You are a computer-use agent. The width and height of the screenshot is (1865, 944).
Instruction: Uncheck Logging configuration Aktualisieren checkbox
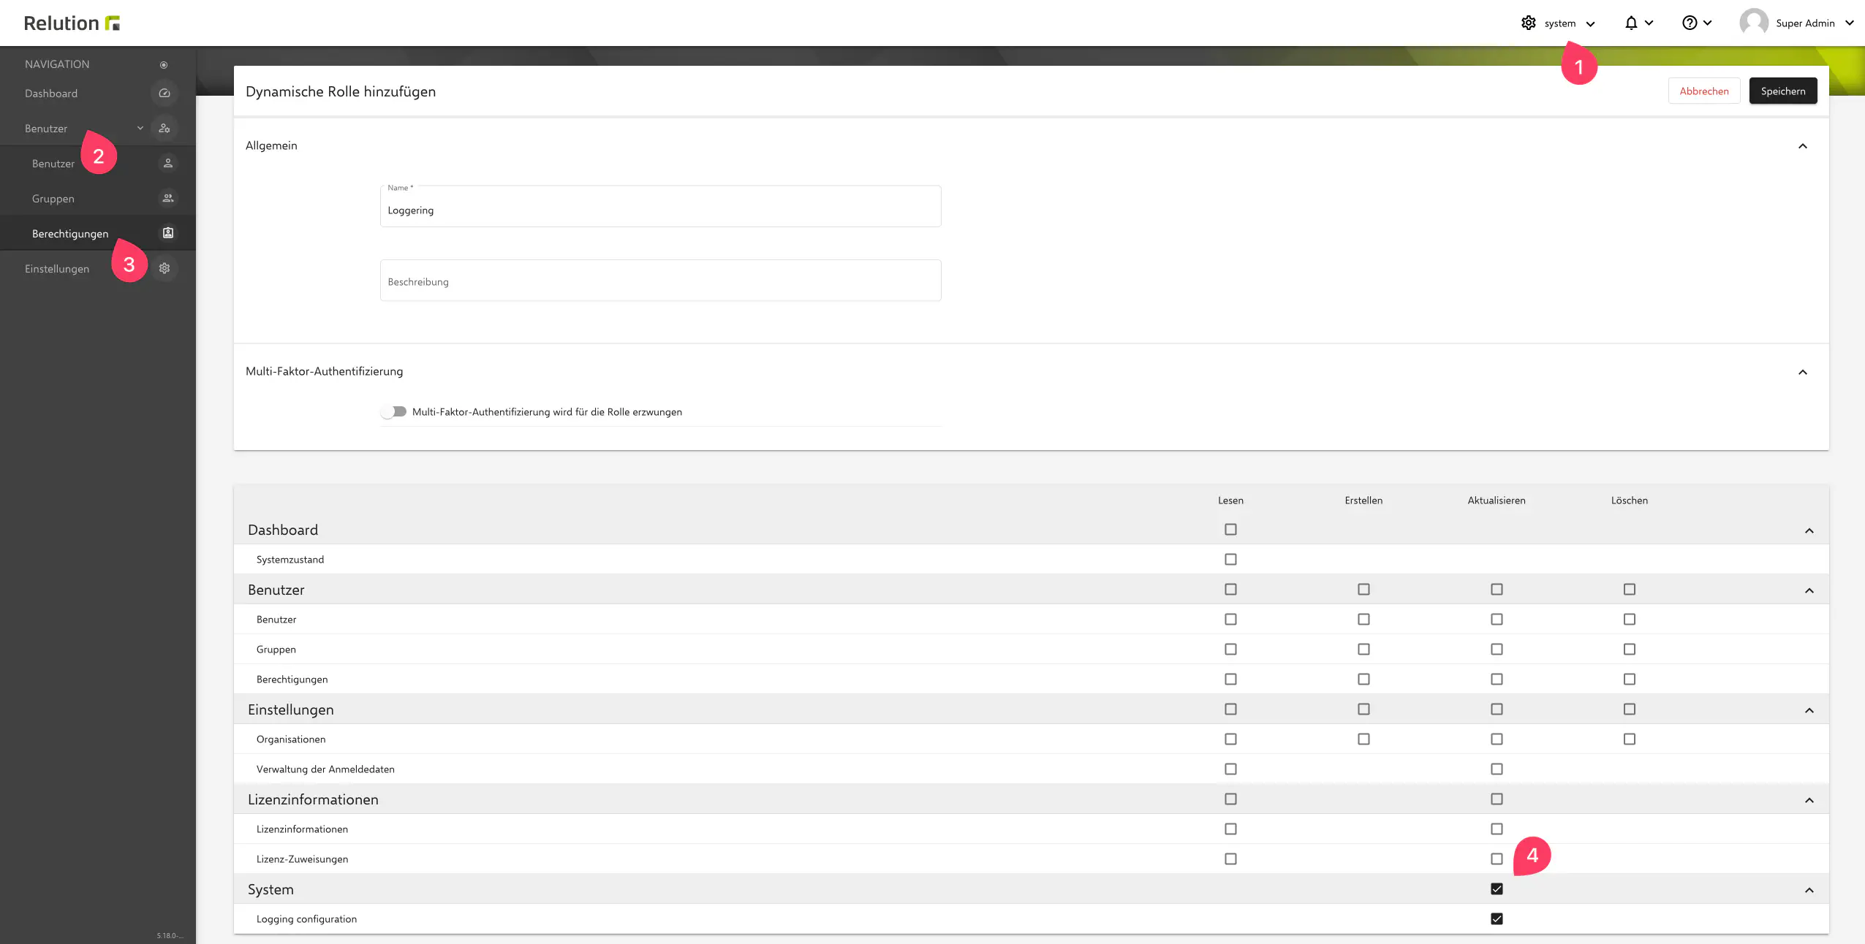pos(1497,918)
